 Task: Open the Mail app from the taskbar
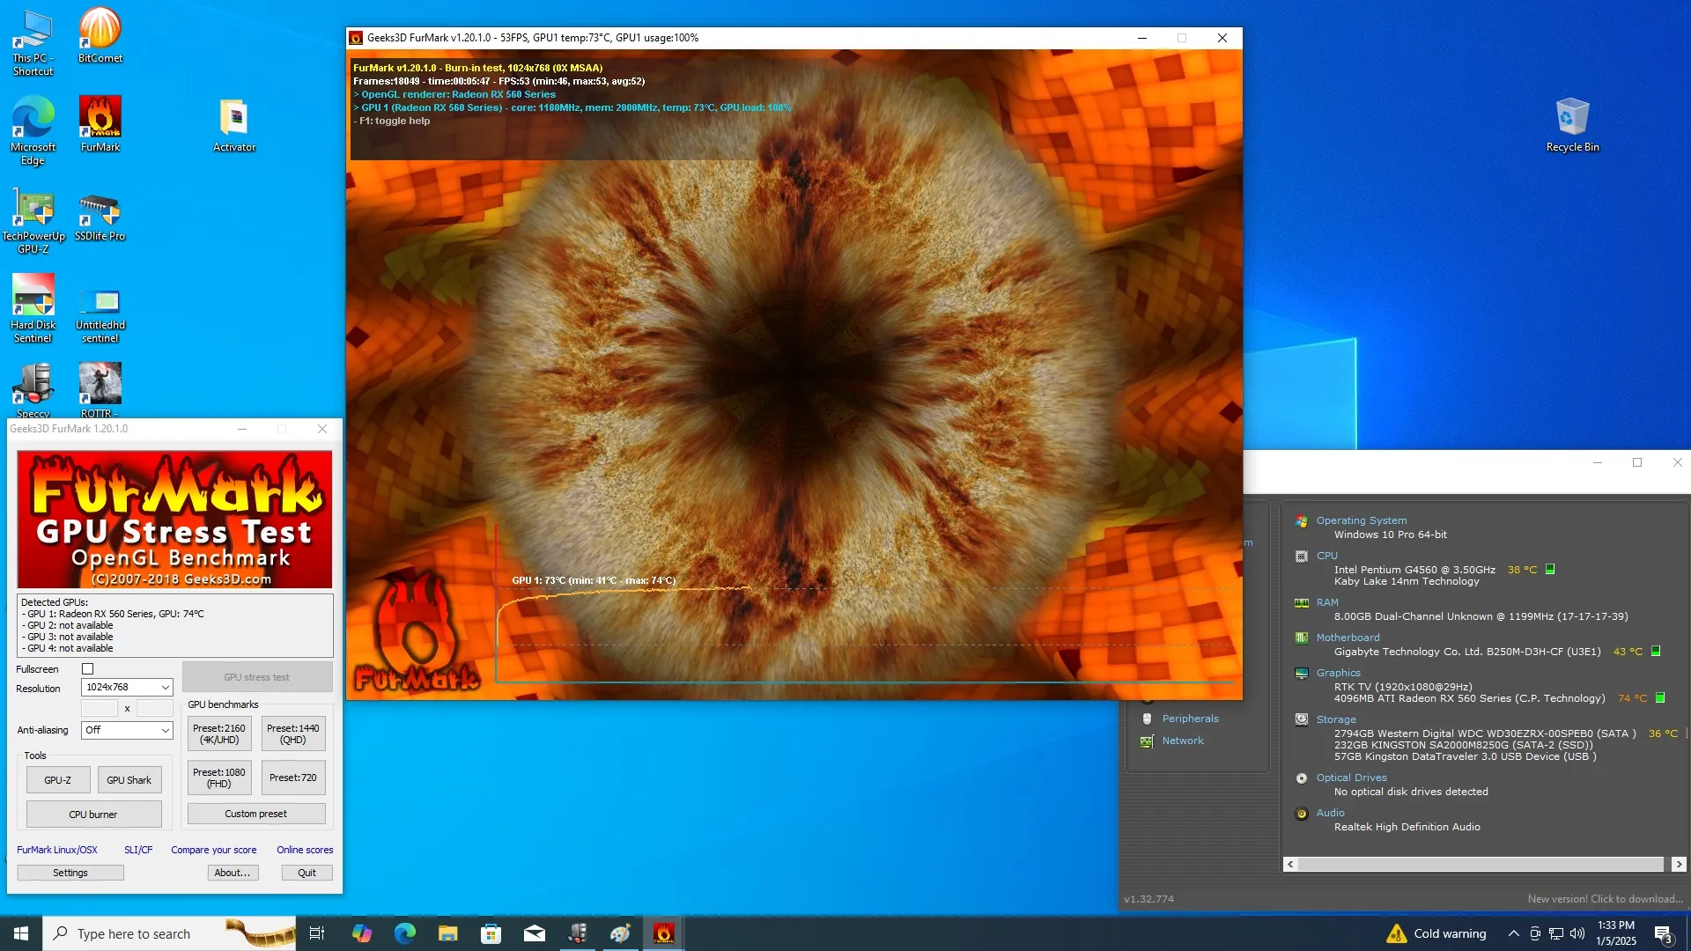pos(534,933)
